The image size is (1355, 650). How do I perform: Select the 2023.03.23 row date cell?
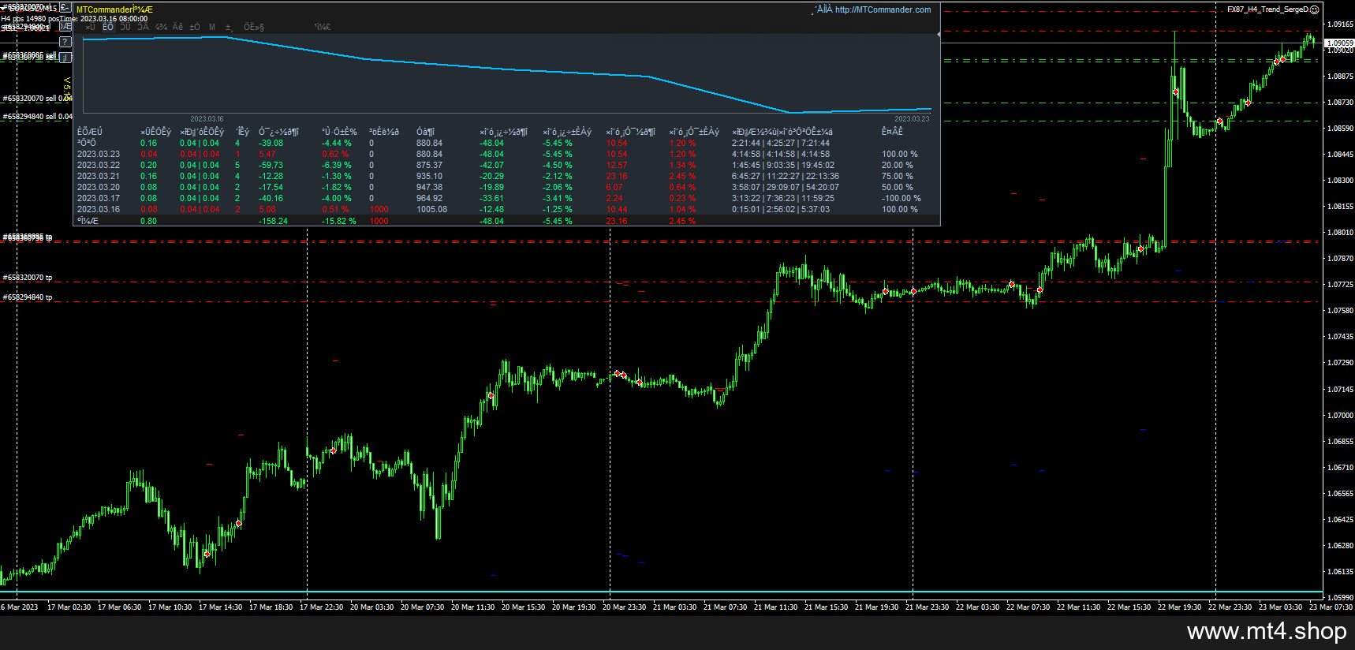[99, 155]
